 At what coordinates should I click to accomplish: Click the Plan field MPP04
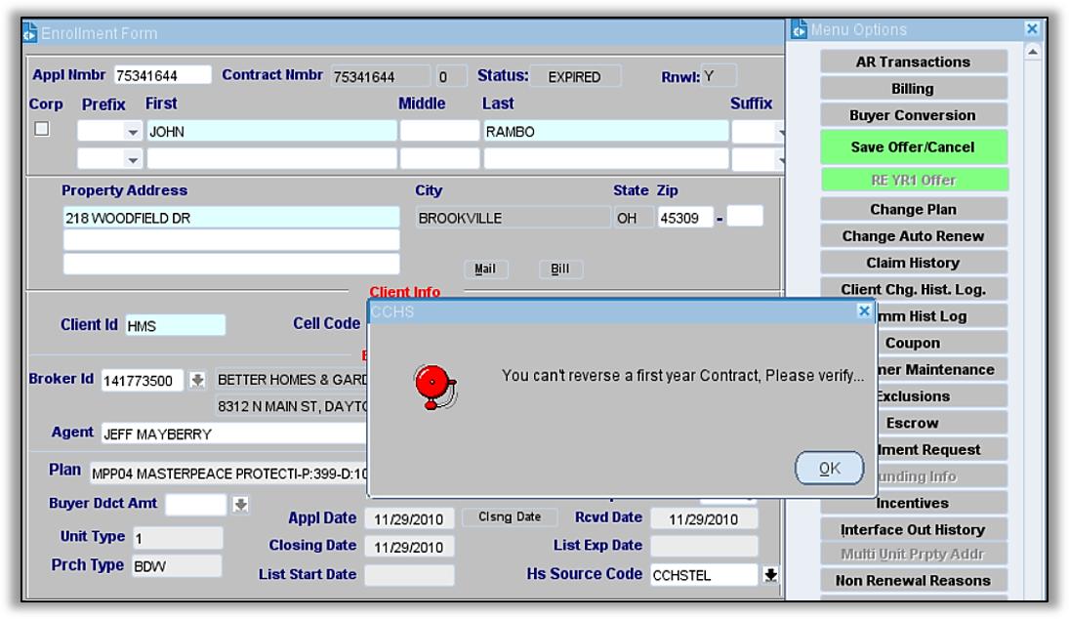click(x=229, y=473)
